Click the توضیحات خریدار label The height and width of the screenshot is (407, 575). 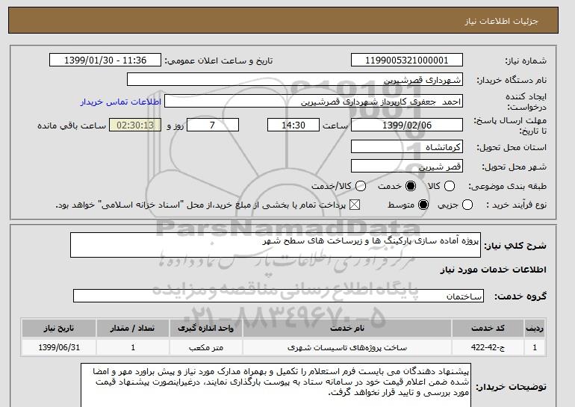512,387
